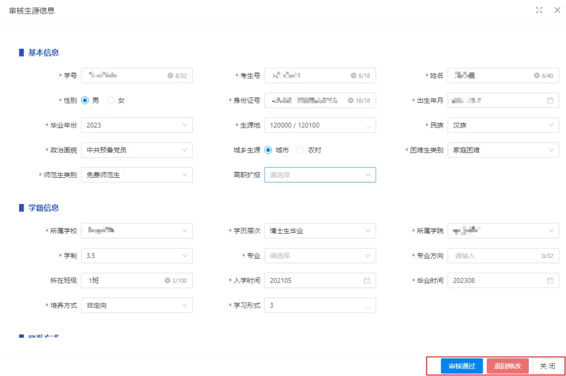Viewport: 566px width, 376px height.
Task: Expand the 学历层次 dropdown
Action: coord(320,231)
